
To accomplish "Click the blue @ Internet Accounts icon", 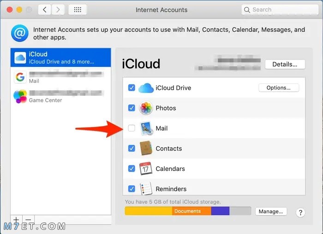I will coord(19,33).
